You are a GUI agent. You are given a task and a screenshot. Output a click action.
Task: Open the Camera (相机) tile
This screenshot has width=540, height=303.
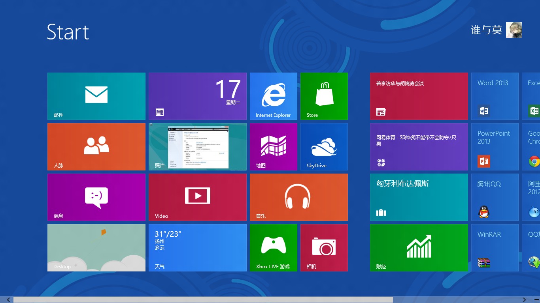tap(324, 248)
